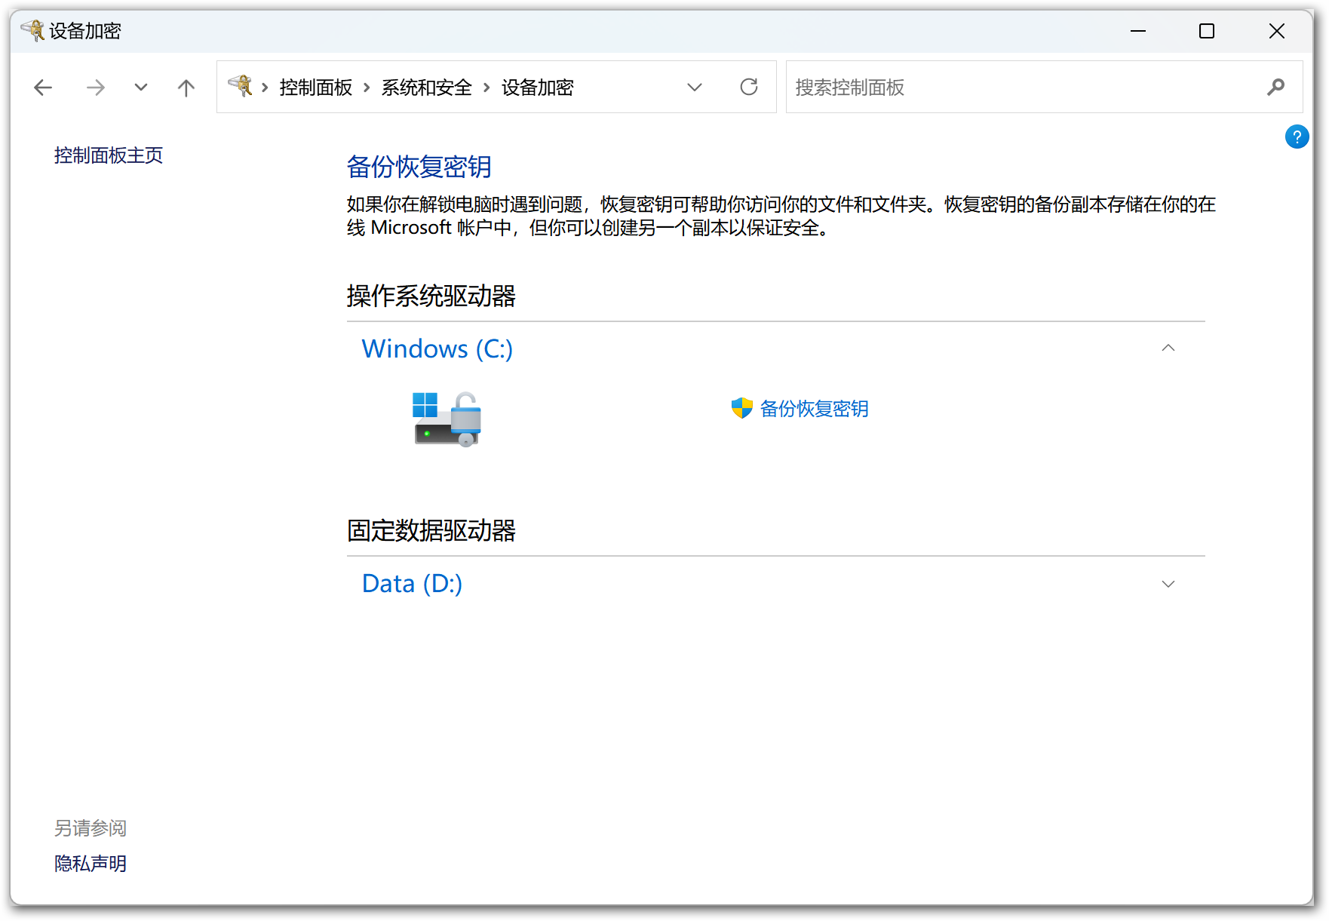The width and height of the screenshot is (1329, 921).
Task: Open the 隐私声明 link
Action: (91, 863)
